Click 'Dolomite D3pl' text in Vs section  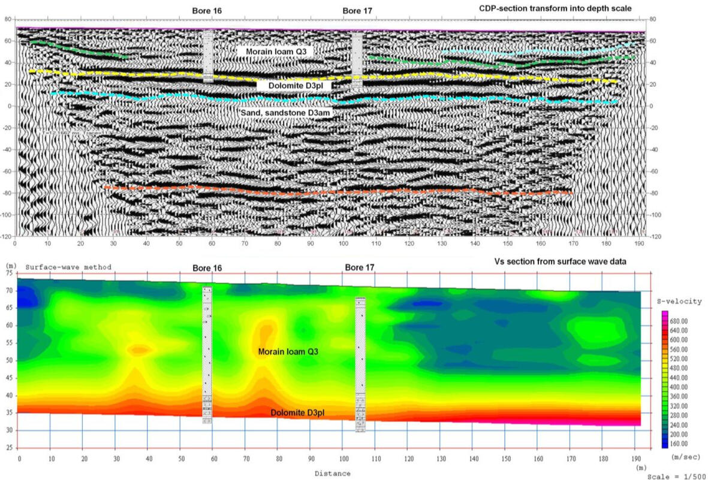(297, 413)
